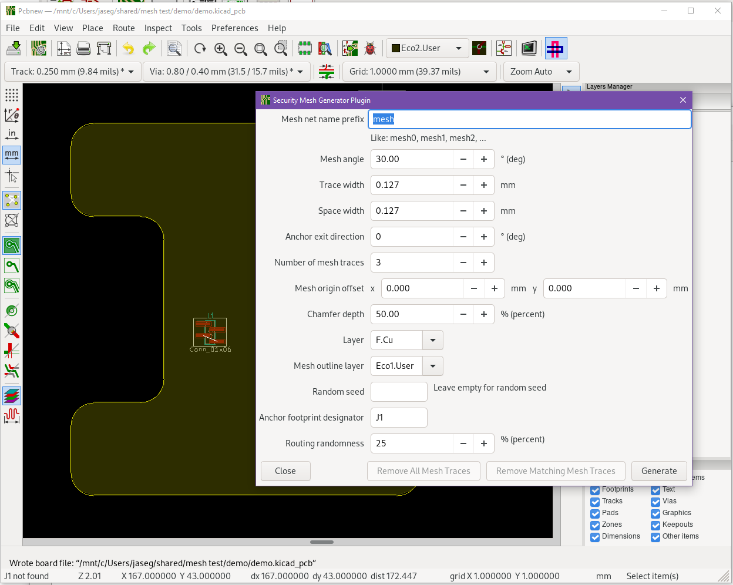733x585 pixels.
Task: Click the Zoom In magnifier icon
Action: click(220, 49)
